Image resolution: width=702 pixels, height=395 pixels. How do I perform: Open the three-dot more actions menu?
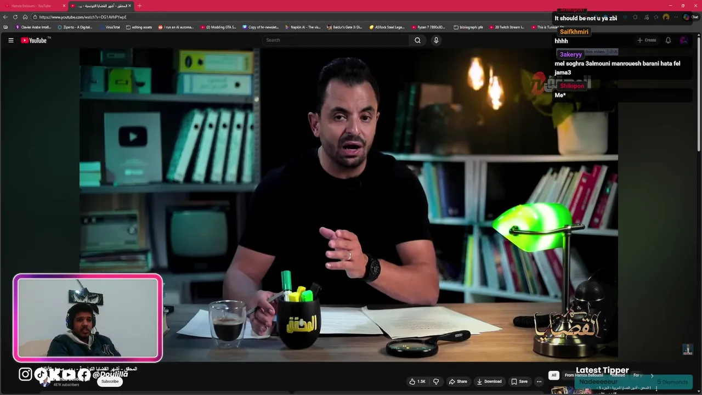[x=539, y=381]
